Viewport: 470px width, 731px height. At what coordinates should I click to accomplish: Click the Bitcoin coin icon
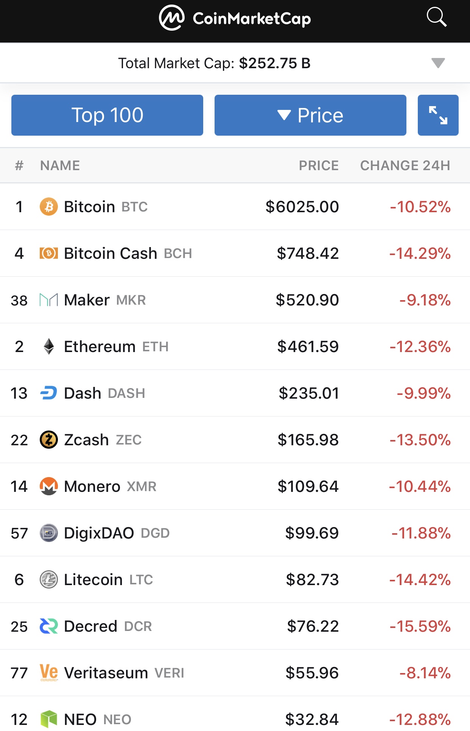[49, 207]
